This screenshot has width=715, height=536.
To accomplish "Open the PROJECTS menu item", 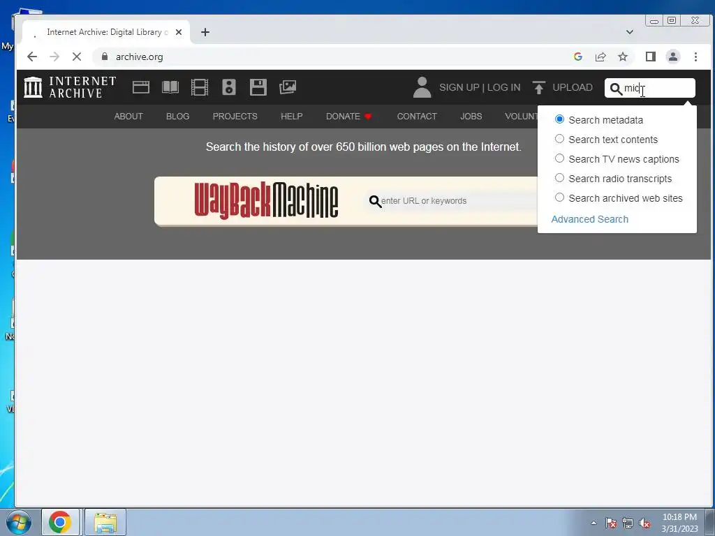I will [235, 117].
